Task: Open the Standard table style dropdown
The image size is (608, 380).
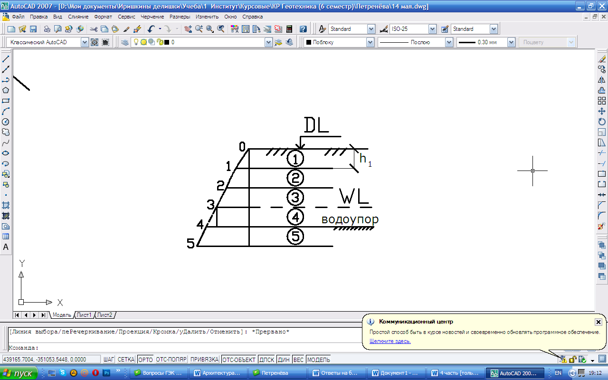Action: (494, 29)
